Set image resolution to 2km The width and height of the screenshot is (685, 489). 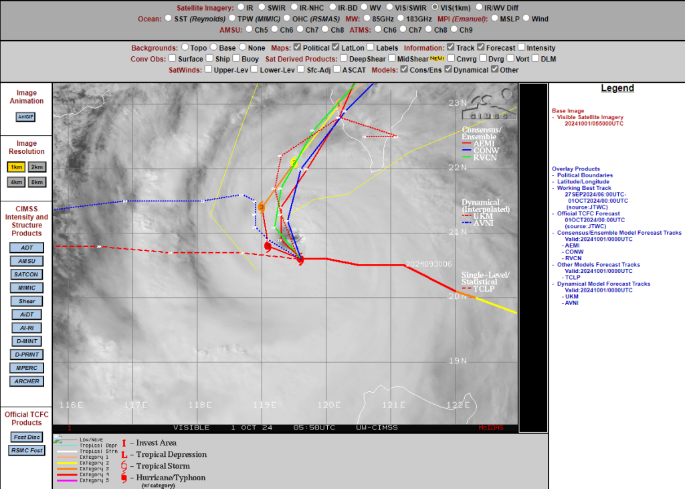point(37,167)
